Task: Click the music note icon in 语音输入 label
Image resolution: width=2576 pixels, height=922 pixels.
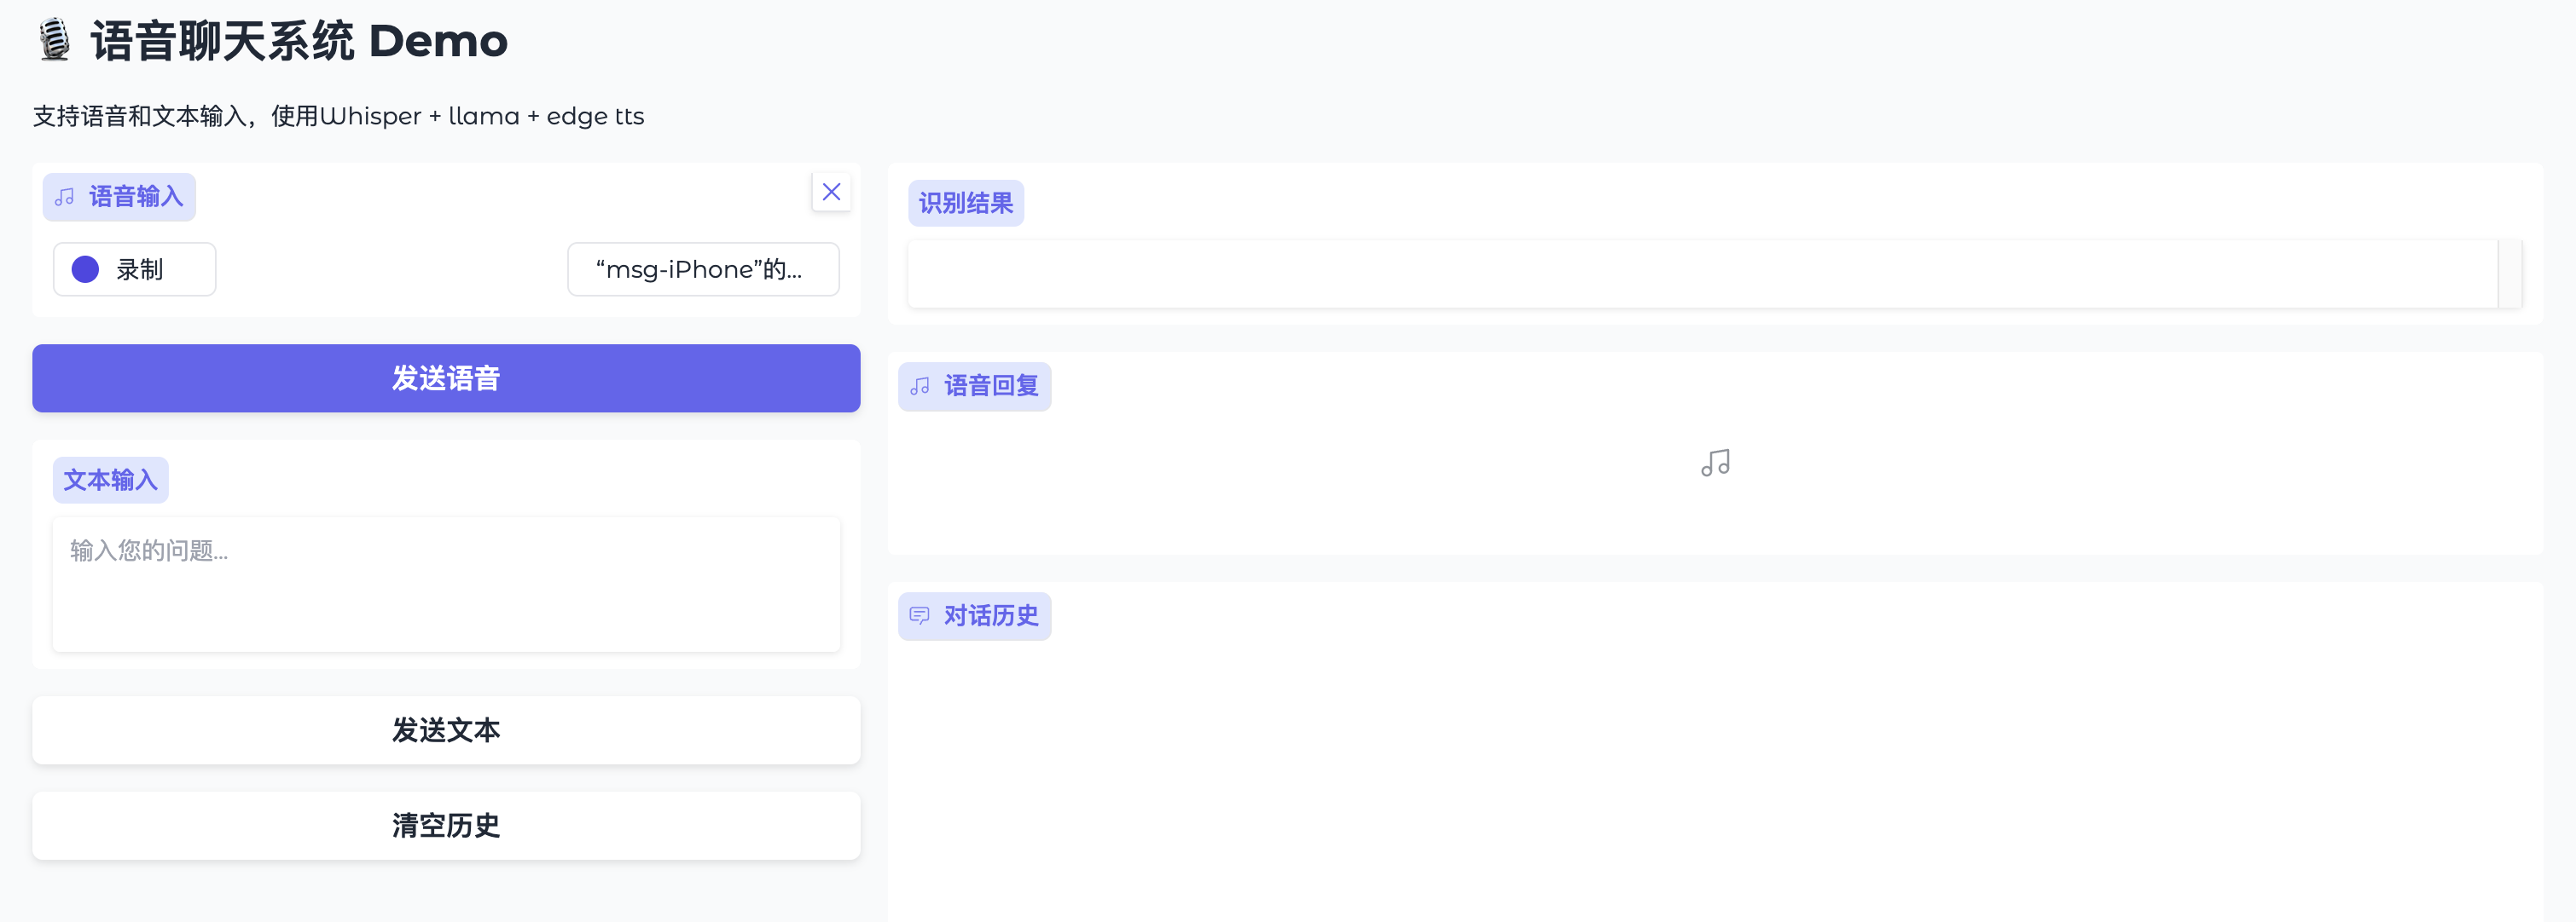Action: tap(65, 197)
